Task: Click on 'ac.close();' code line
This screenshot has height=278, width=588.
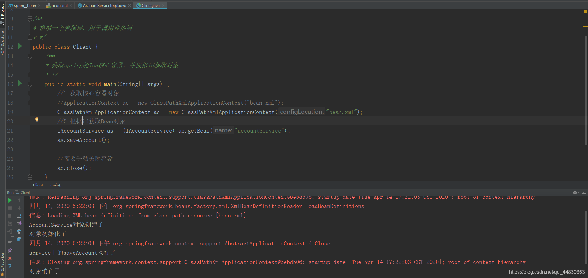Action: point(74,168)
